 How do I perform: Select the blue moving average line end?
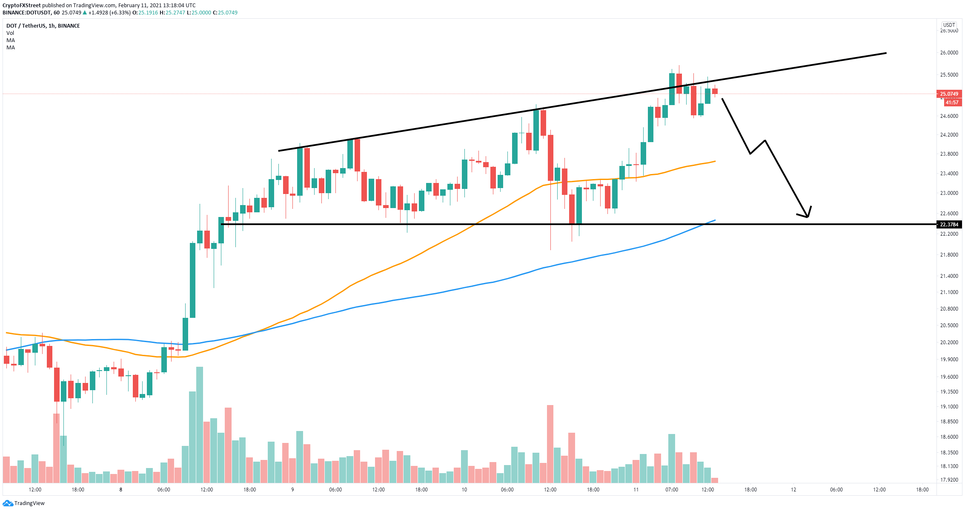[x=713, y=221]
